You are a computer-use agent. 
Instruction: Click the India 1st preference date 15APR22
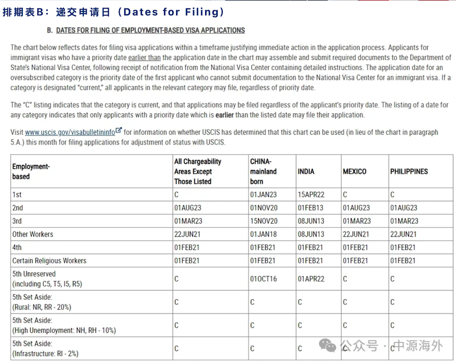pos(311,195)
